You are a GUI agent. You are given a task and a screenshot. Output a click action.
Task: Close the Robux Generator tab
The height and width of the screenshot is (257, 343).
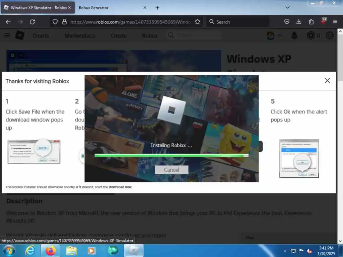(145, 8)
